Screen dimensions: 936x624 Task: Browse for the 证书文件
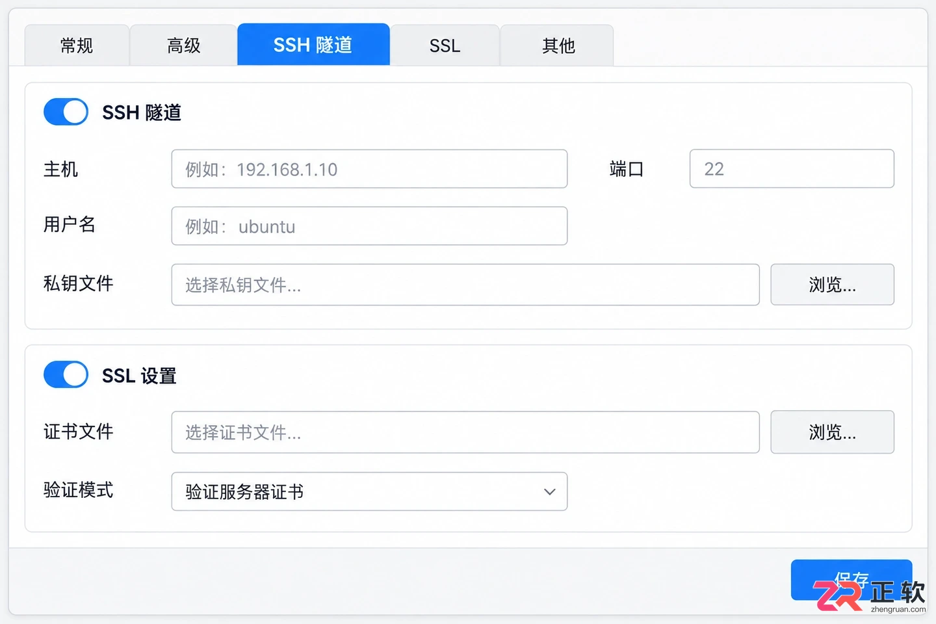click(x=832, y=432)
